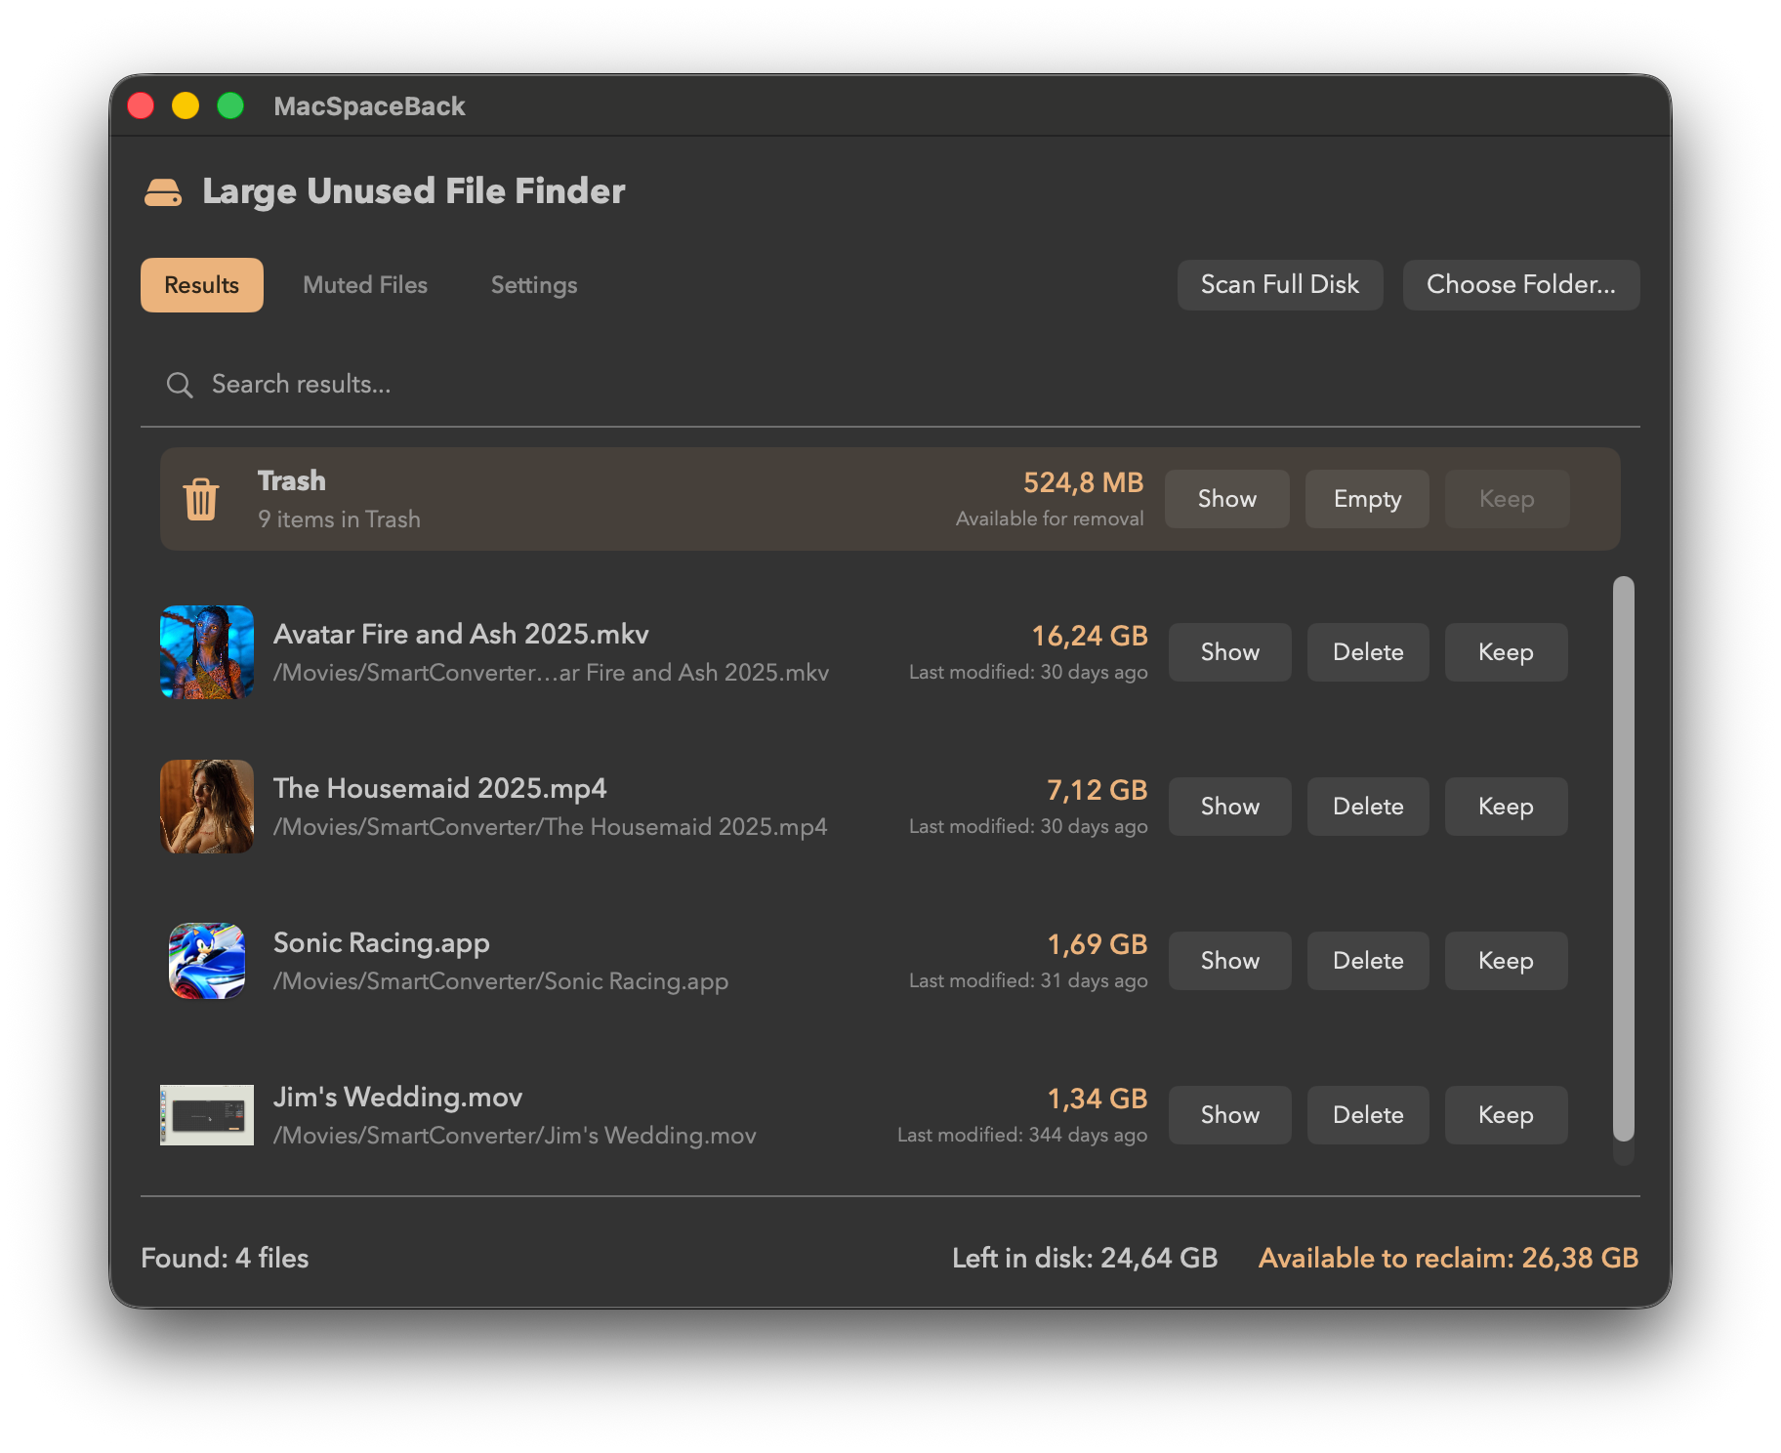
Task: Delete Jim's Wedding.mov file
Action: (x=1368, y=1115)
